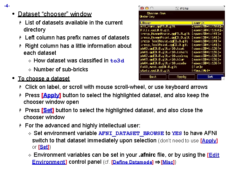
Task: Click the [Set] link following the word "or"
Action: [44, 147]
